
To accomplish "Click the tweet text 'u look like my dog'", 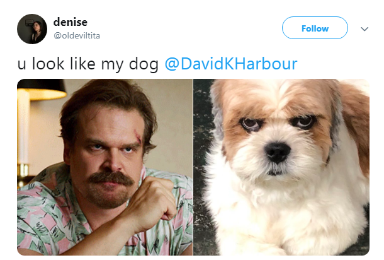I will (x=88, y=64).
